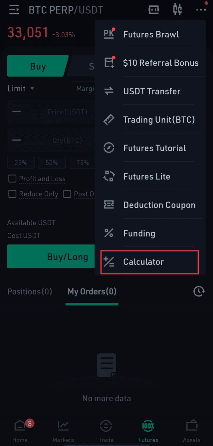Image resolution: width=213 pixels, height=446 pixels.
Task: Open Futures Tutorial compass icon
Action: pos(109,148)
